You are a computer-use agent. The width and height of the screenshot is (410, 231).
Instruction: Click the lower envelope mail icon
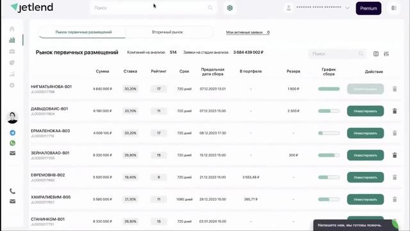[13, 201]
